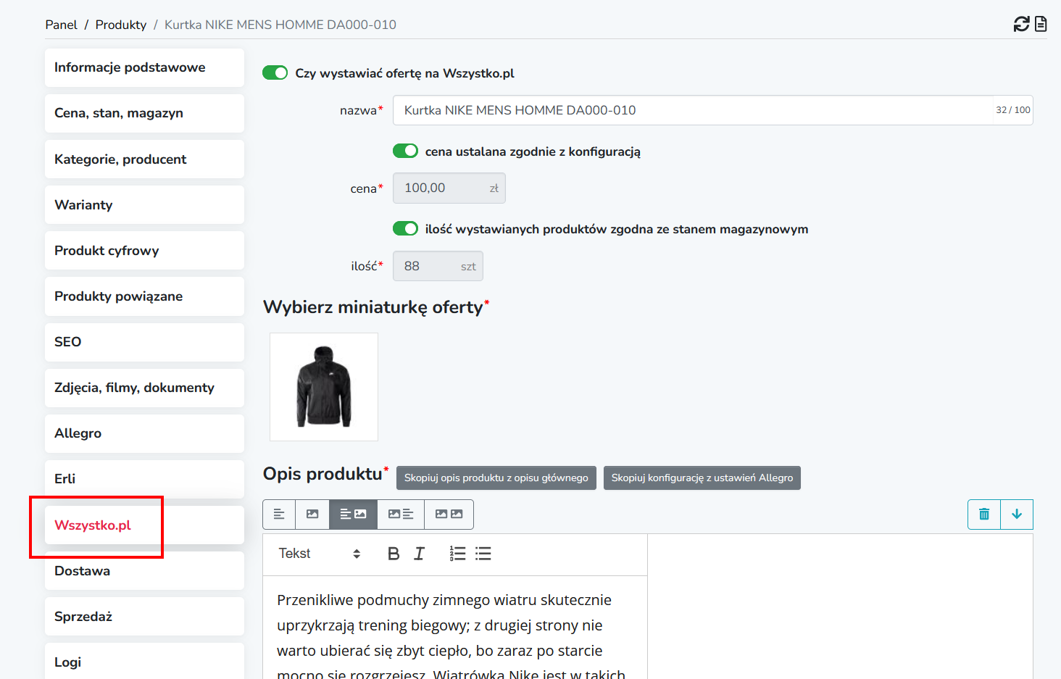Click the Wybierz miniaturkę oferty heading
Screen dimensions: 1061x679
coord(376,307)
